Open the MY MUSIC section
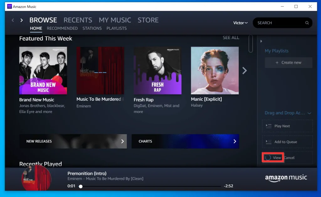This screenshot has width=321, height=197. [115, 20]
